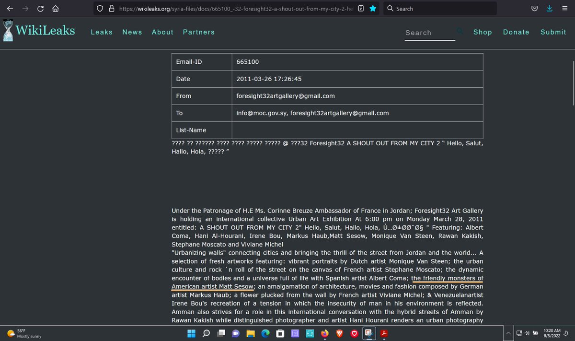The height and width of the screenshot is (341, 575).
Task: Open the clock showing 10:20 AM
Action: pos(552,333)
